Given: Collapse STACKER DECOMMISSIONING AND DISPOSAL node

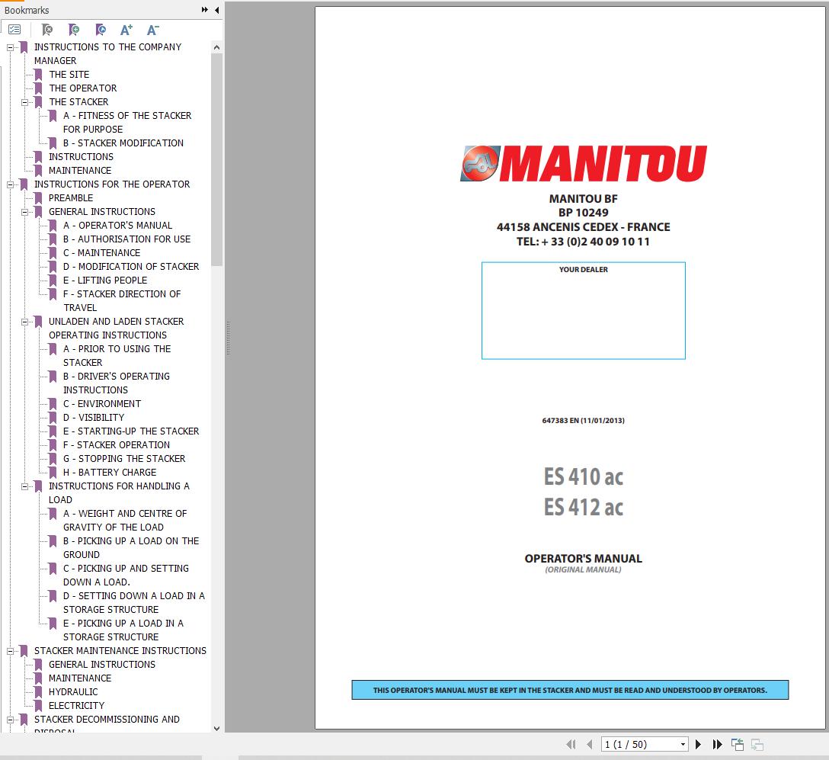Looking at the screenshot, I should pyautogui.click(x=10, y=720).
